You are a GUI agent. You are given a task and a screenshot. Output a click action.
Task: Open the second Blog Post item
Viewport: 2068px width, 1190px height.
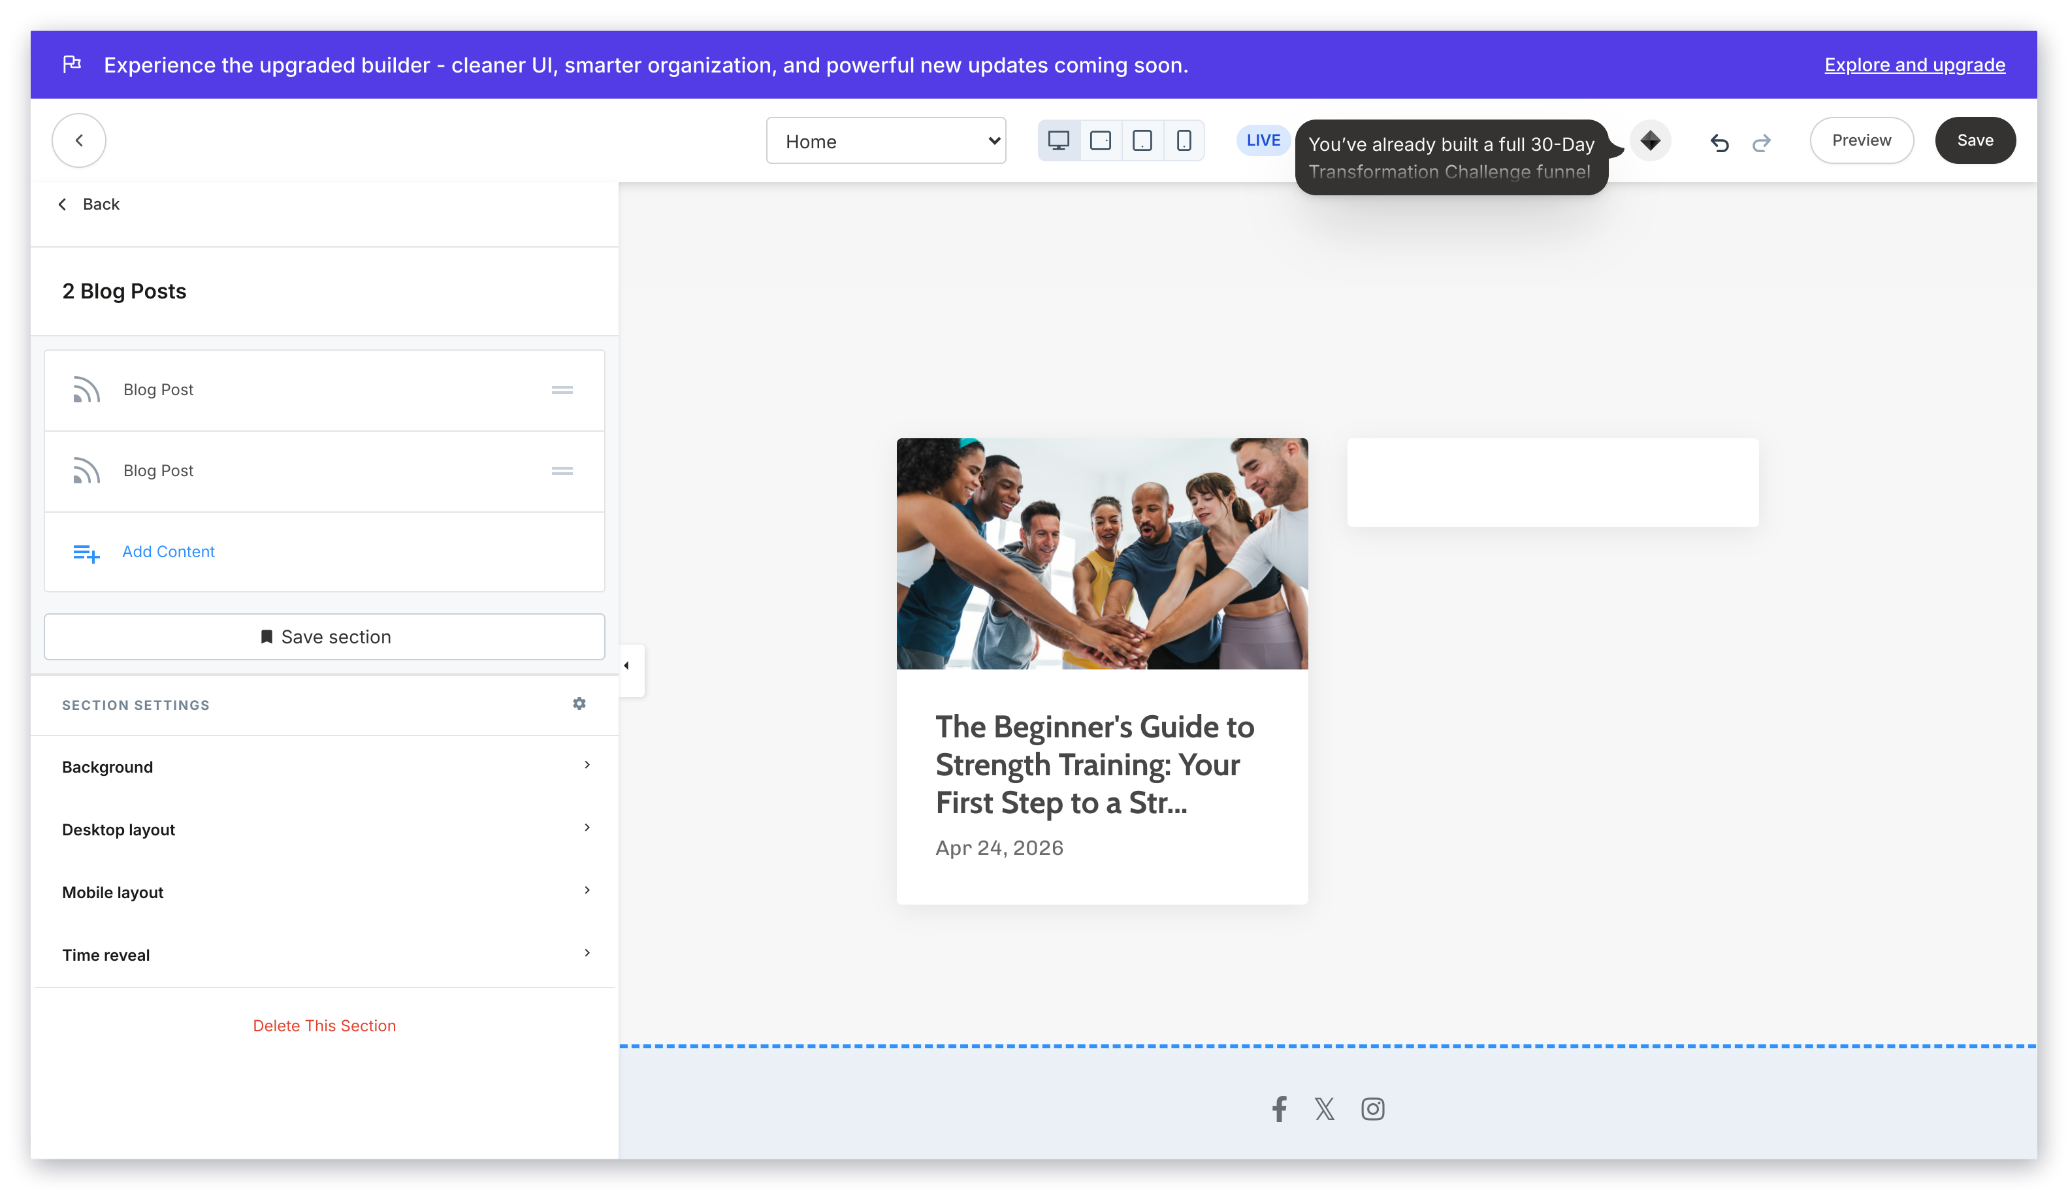pyautogui.click(x=325, y=471)
